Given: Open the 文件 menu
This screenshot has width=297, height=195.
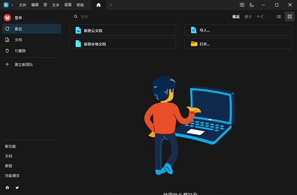Looking at the screenshot, I should [x=22, y=5].
